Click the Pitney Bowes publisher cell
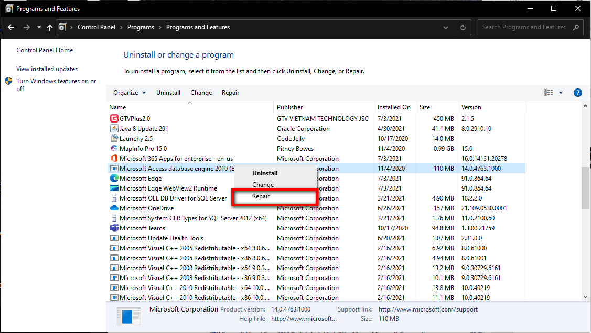Viewport: 591px width, 333px height. (x=295, y=148)
